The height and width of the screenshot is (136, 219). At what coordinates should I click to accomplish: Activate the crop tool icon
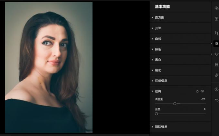216,33
